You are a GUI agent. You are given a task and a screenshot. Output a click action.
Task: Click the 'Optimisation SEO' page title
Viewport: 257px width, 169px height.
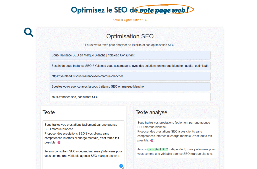[x=130, y=36]
